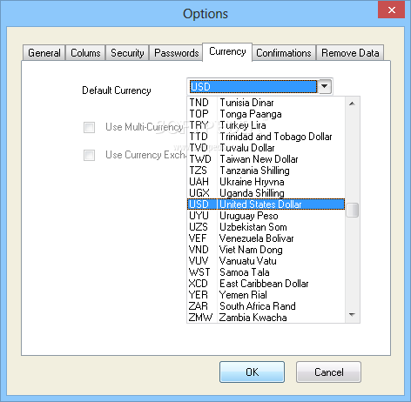Image resolution: width=411 pixels, height=402 pixels.
Task: Select UZS Uzbekistan Som
Action: coord(266,227)
